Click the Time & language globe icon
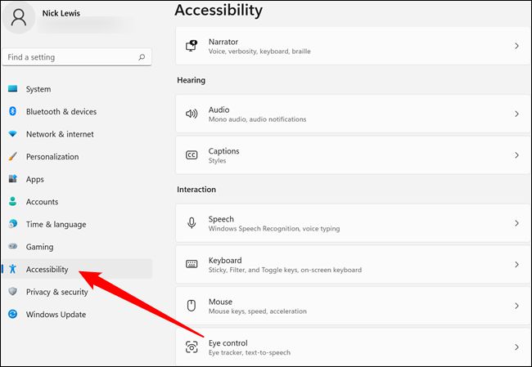The image size is (532, 367). tap(12, 224)
